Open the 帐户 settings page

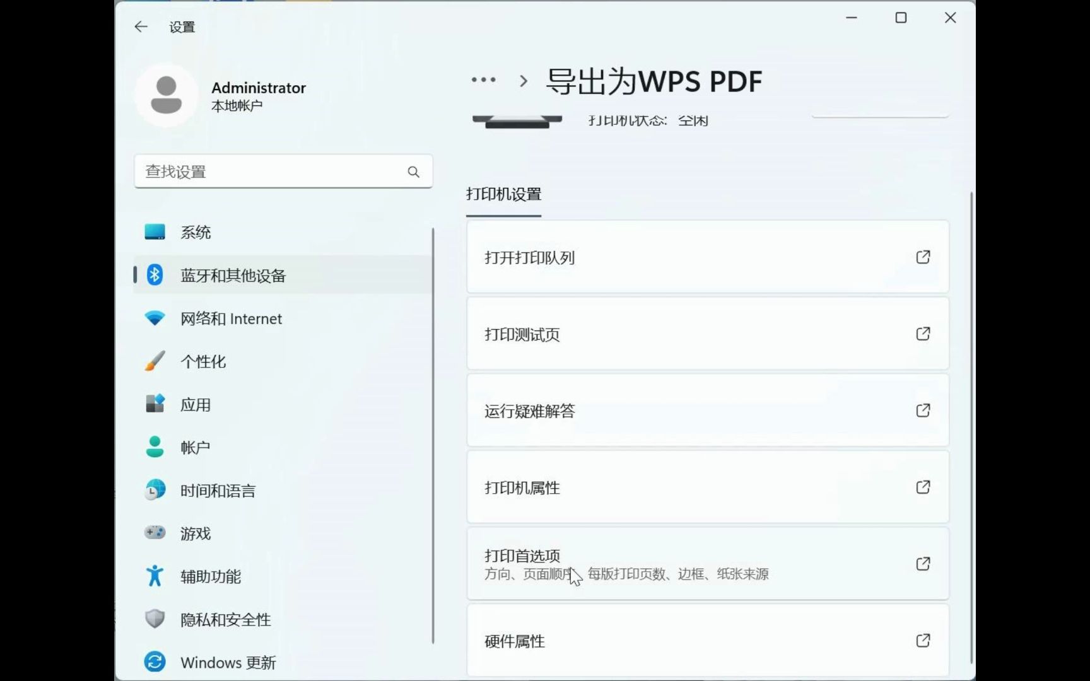[283, 447]
